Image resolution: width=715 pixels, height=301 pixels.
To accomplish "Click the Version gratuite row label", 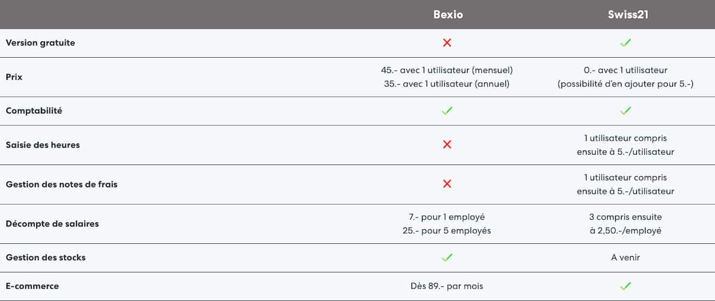I will point(40,43).
